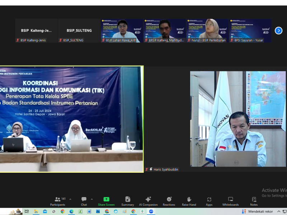Launch AI Companion
The image size is (287, 215).
pos(148,201)
